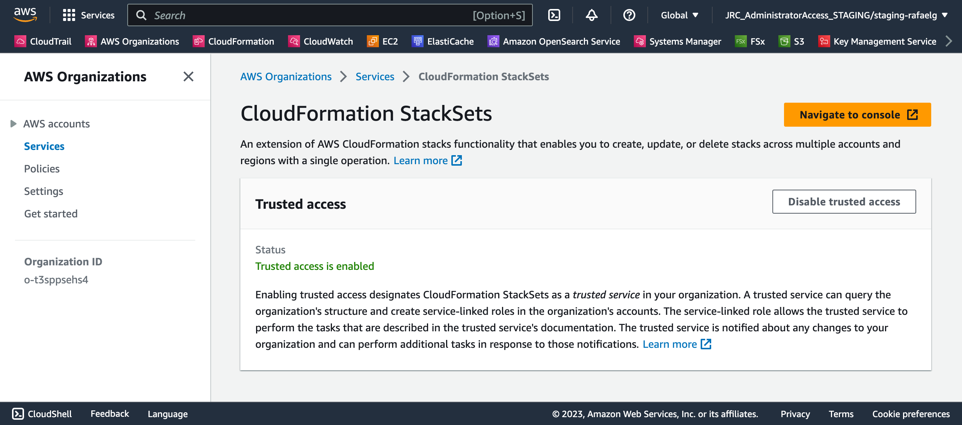Screen dimensions: 962x425
Task: Open Amazon OpenSearch Service shortcut
Action: (x=555, y=41)
